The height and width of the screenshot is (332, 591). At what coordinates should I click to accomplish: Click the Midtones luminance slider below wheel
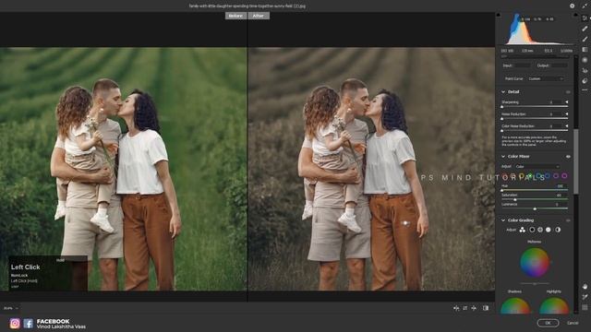pos(535,283)
